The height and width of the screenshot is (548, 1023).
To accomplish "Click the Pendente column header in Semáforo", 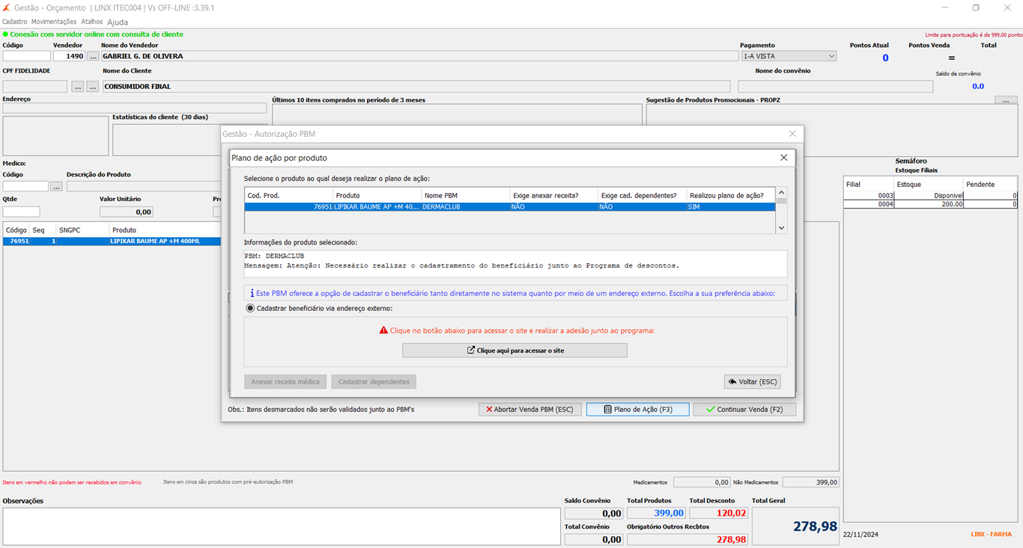I will click(x=990, y=184).
